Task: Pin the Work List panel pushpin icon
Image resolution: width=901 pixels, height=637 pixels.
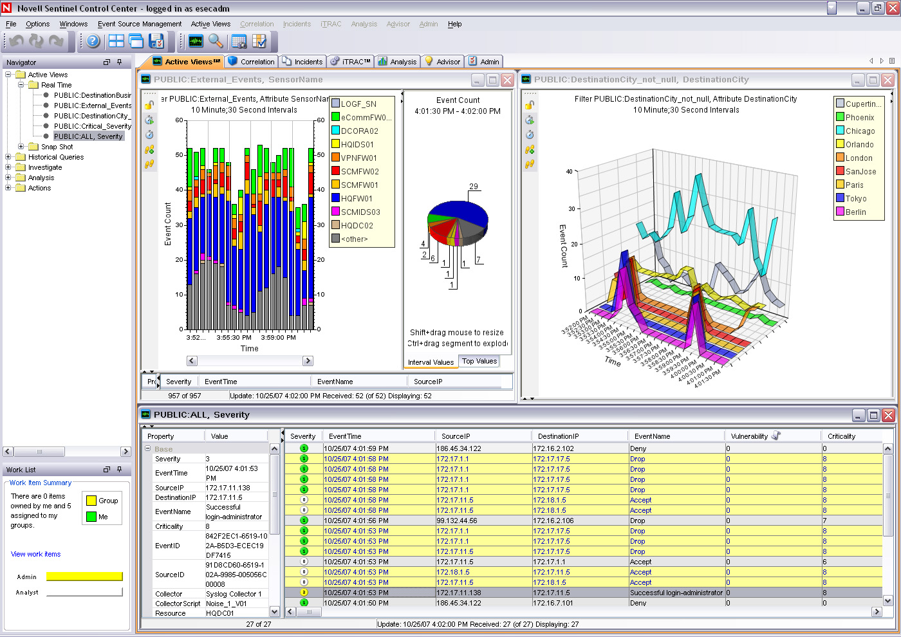Action: [119, 470]
